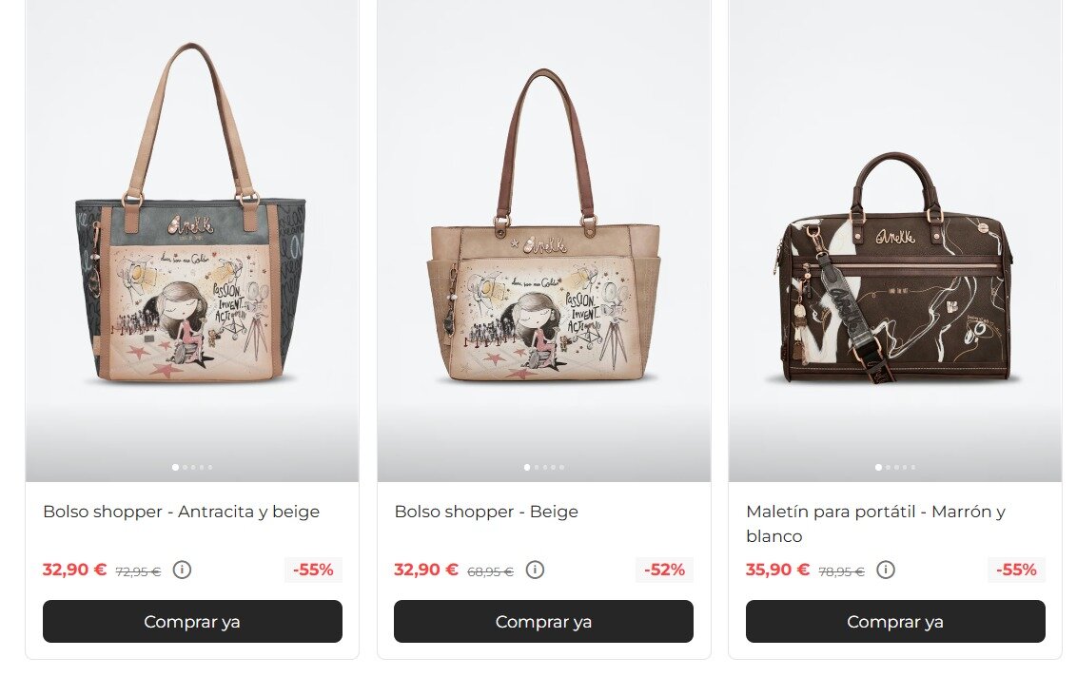
Task: Open the Maletín para portátil - Marrón y blanco title
Action: (875, 524)
